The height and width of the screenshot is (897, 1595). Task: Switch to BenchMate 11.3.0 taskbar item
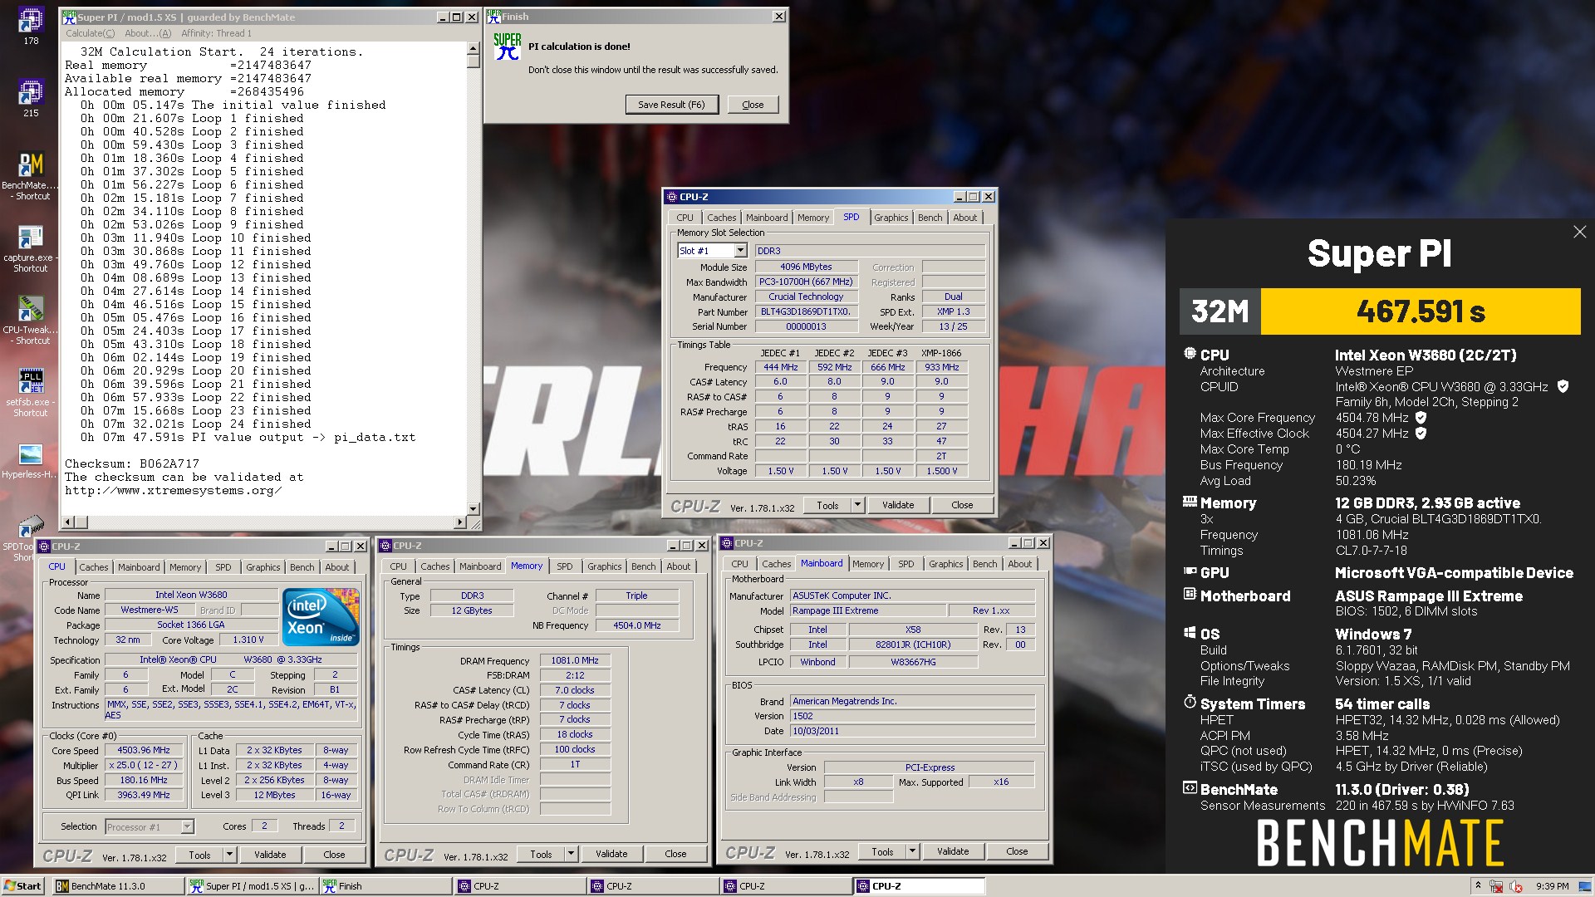tap(118, 886)
